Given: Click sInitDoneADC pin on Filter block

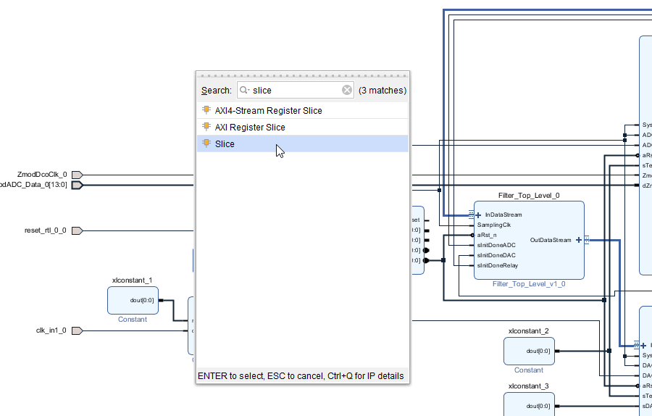Looking at the screenshot, I should point(496,245).
